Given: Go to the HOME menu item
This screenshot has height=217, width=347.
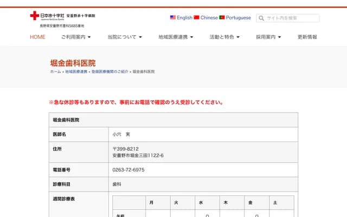Looking at the screenshot, I should (x=37, y=37).
